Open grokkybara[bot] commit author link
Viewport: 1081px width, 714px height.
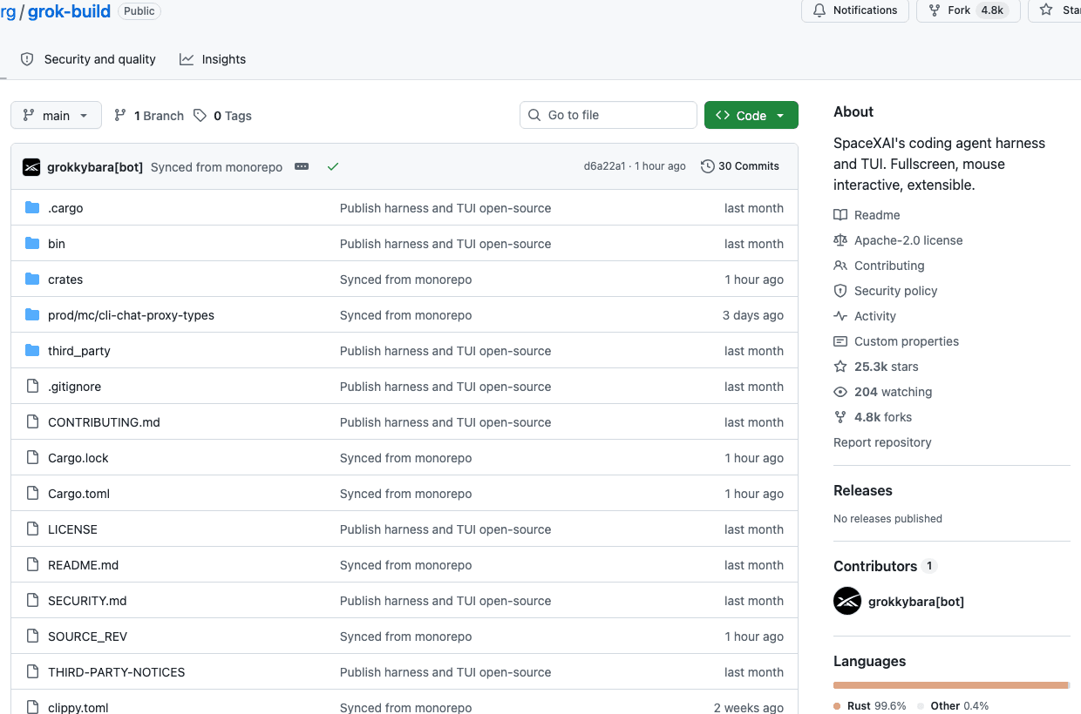[95, 167]
